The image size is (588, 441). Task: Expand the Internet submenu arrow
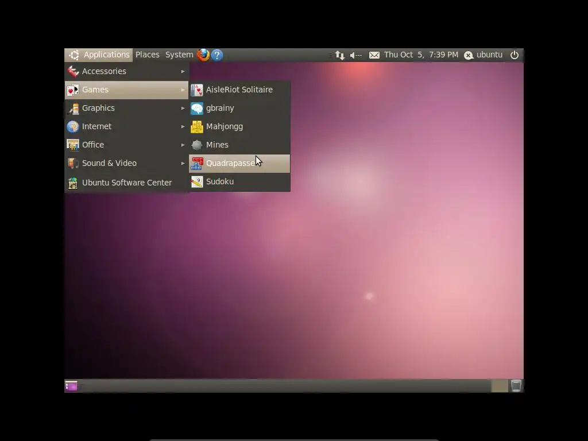183,127
